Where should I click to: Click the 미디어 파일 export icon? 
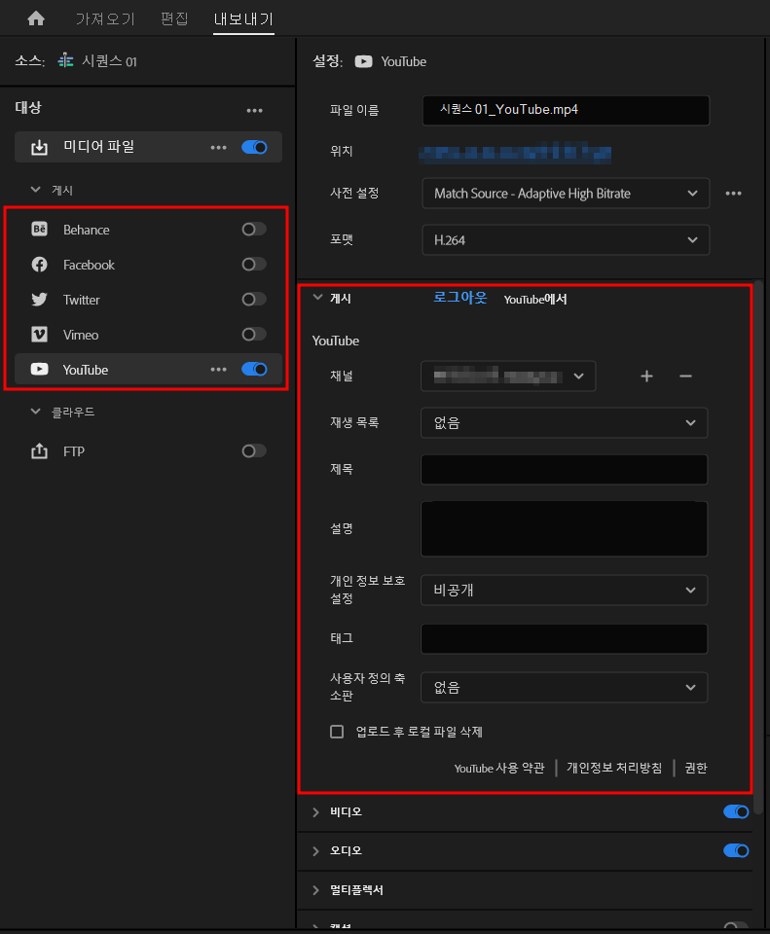coord(39,147)
